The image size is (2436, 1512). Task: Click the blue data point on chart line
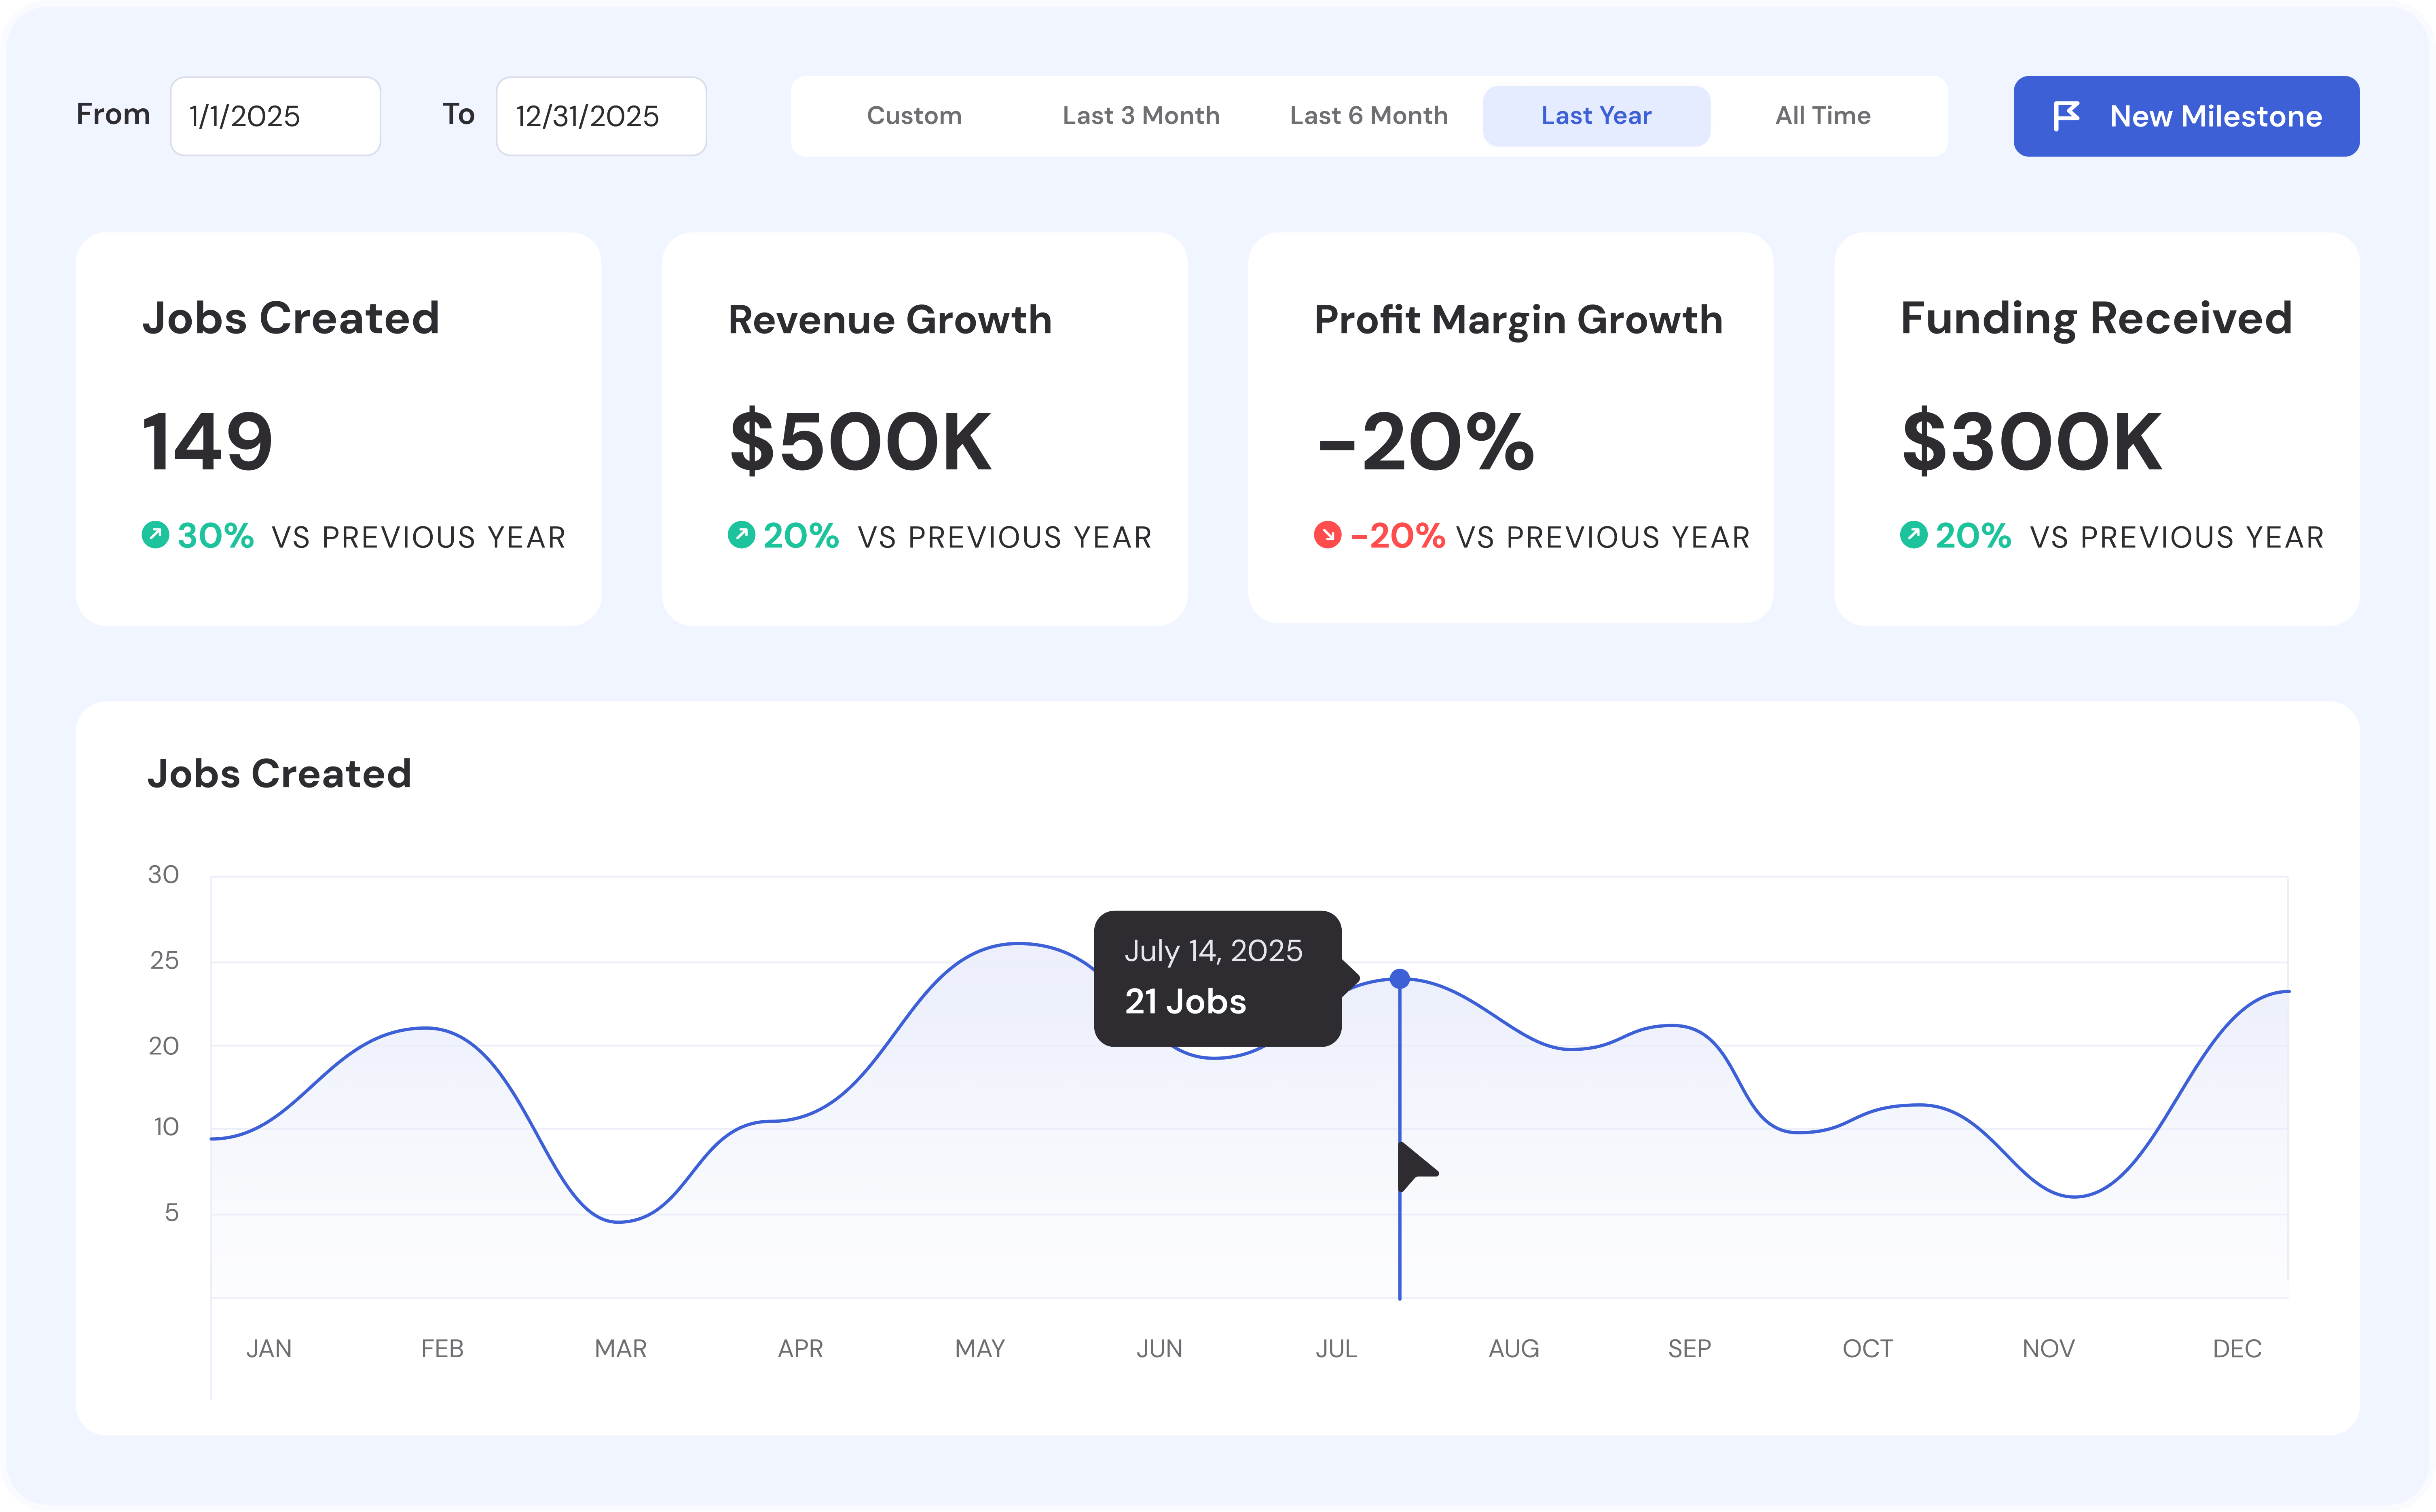[x=1400, y=979]
